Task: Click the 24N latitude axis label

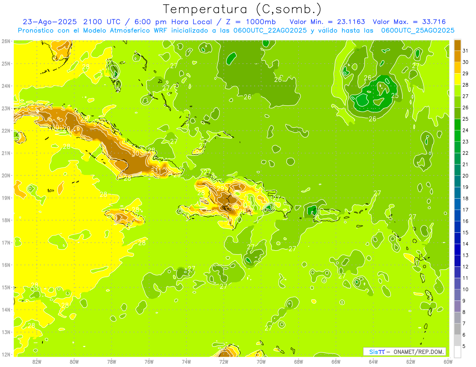Action: point(6,86)
